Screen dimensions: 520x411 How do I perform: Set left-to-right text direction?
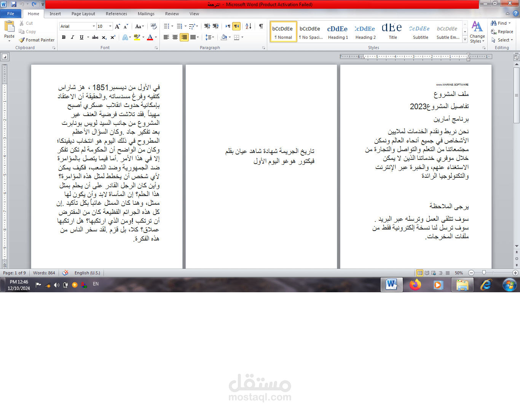click(228, 26)
